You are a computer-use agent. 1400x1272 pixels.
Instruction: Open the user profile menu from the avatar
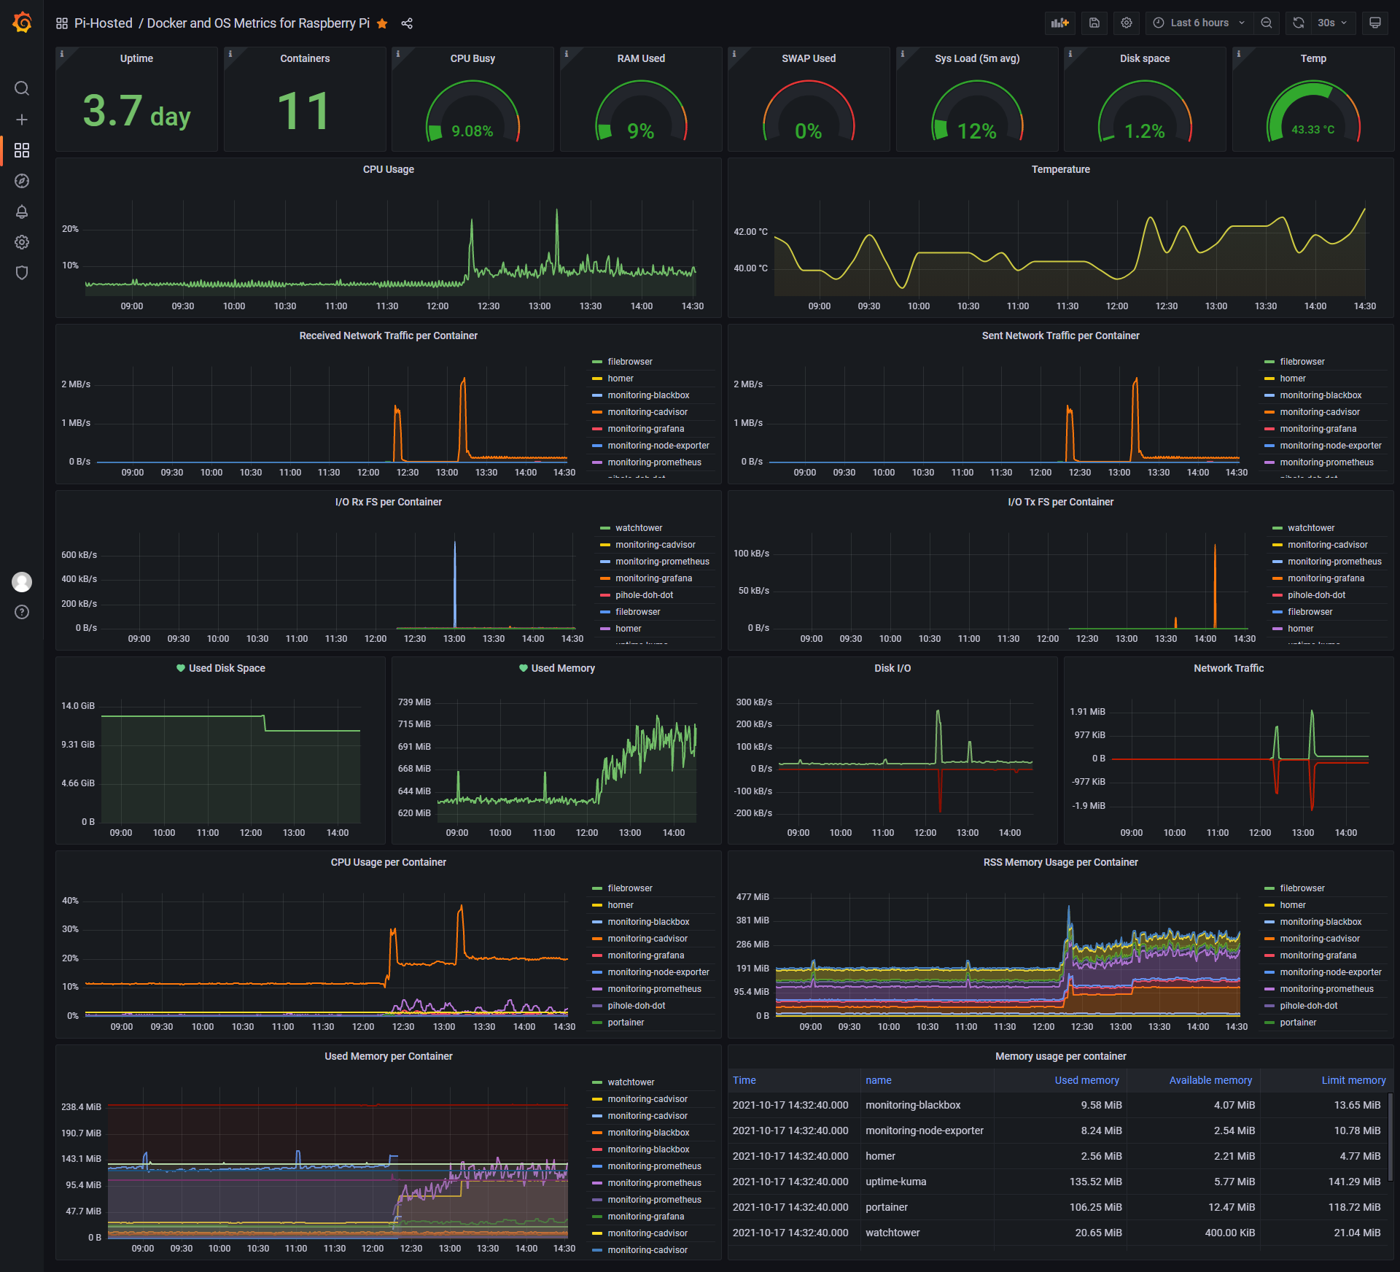(x=22, y=582)
